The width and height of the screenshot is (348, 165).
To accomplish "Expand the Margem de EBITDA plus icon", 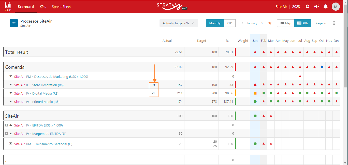I will (x=7, y=134).
